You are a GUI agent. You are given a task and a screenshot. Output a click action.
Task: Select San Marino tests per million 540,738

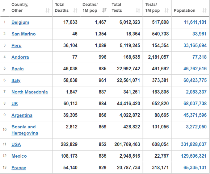click(160, 34)
